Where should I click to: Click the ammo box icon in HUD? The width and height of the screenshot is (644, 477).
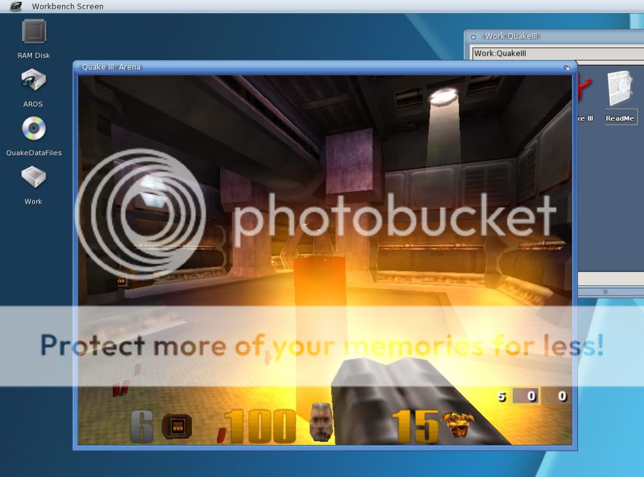click(177, 426)
